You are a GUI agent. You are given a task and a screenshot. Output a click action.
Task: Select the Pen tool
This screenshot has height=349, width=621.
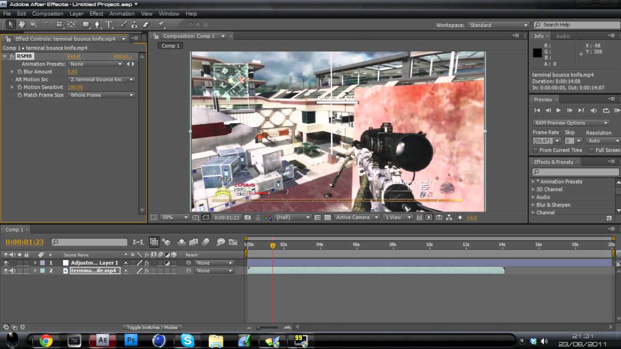(x=97, y=24)
